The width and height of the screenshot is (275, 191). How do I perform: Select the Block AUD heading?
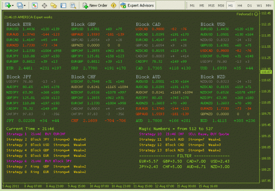pos(148,77)
